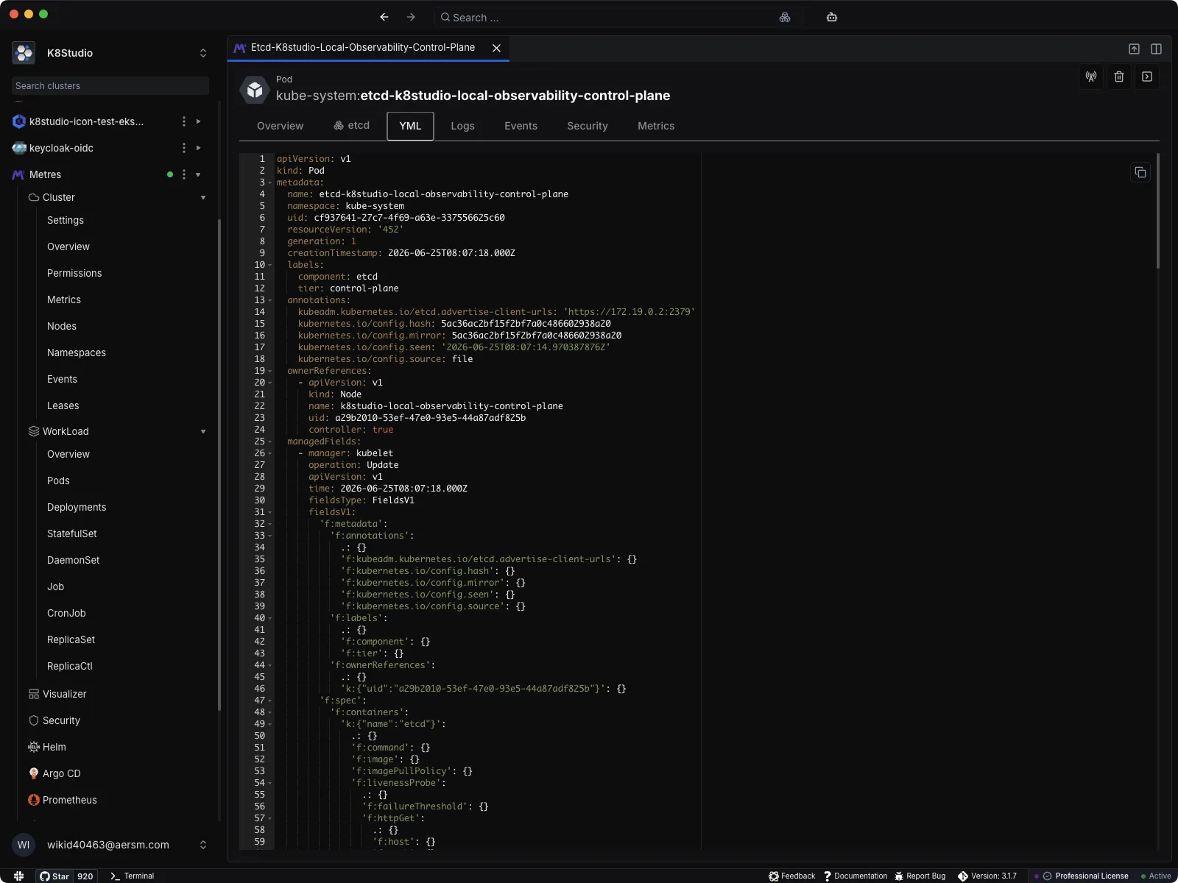Open Deployments under WorkLoad

point(77,507)
